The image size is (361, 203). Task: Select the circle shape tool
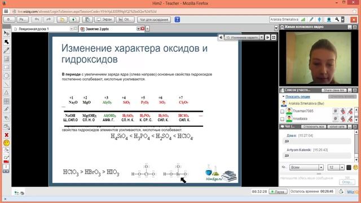click(x=6, y=76)
